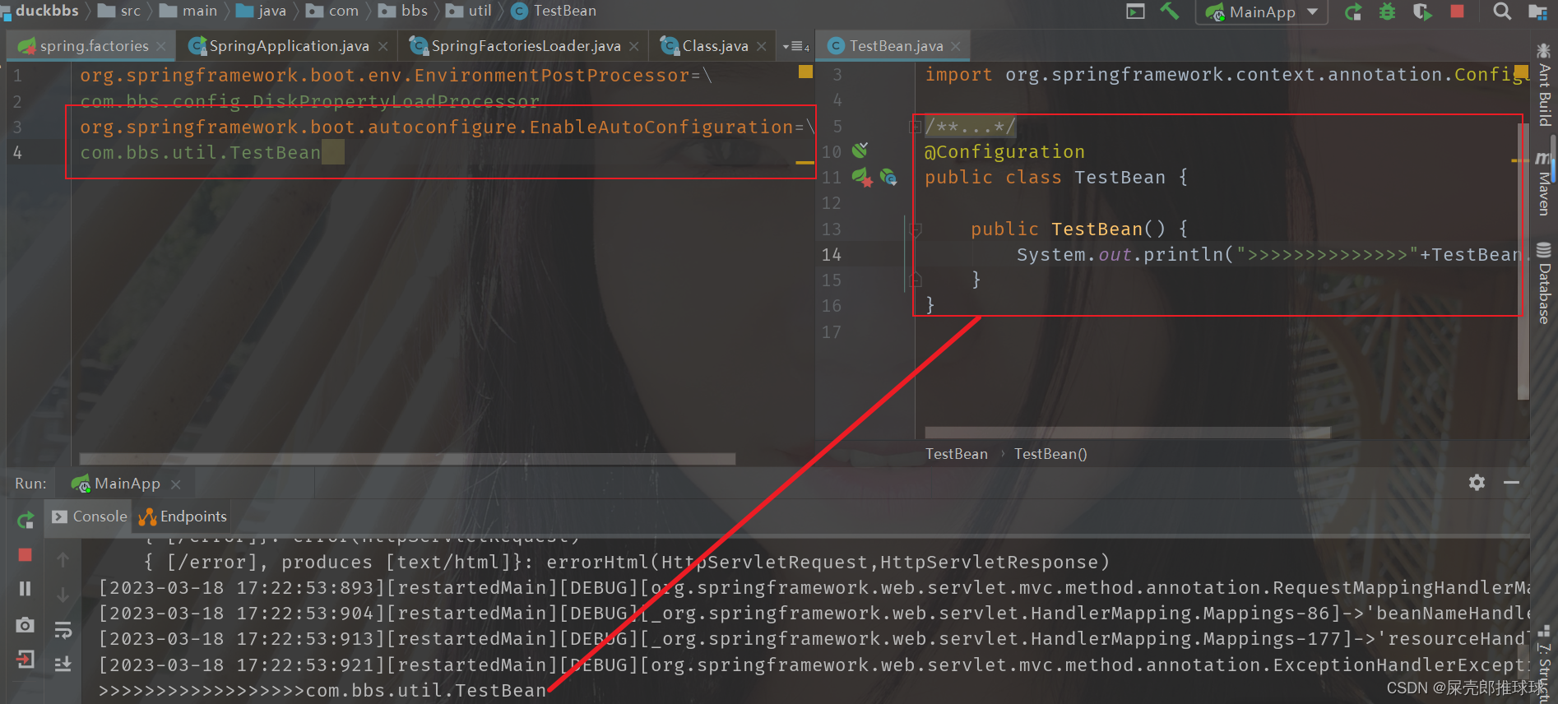Click Up the stack trace arrow
The image size is (1558, 704).
tap(63, 559)
